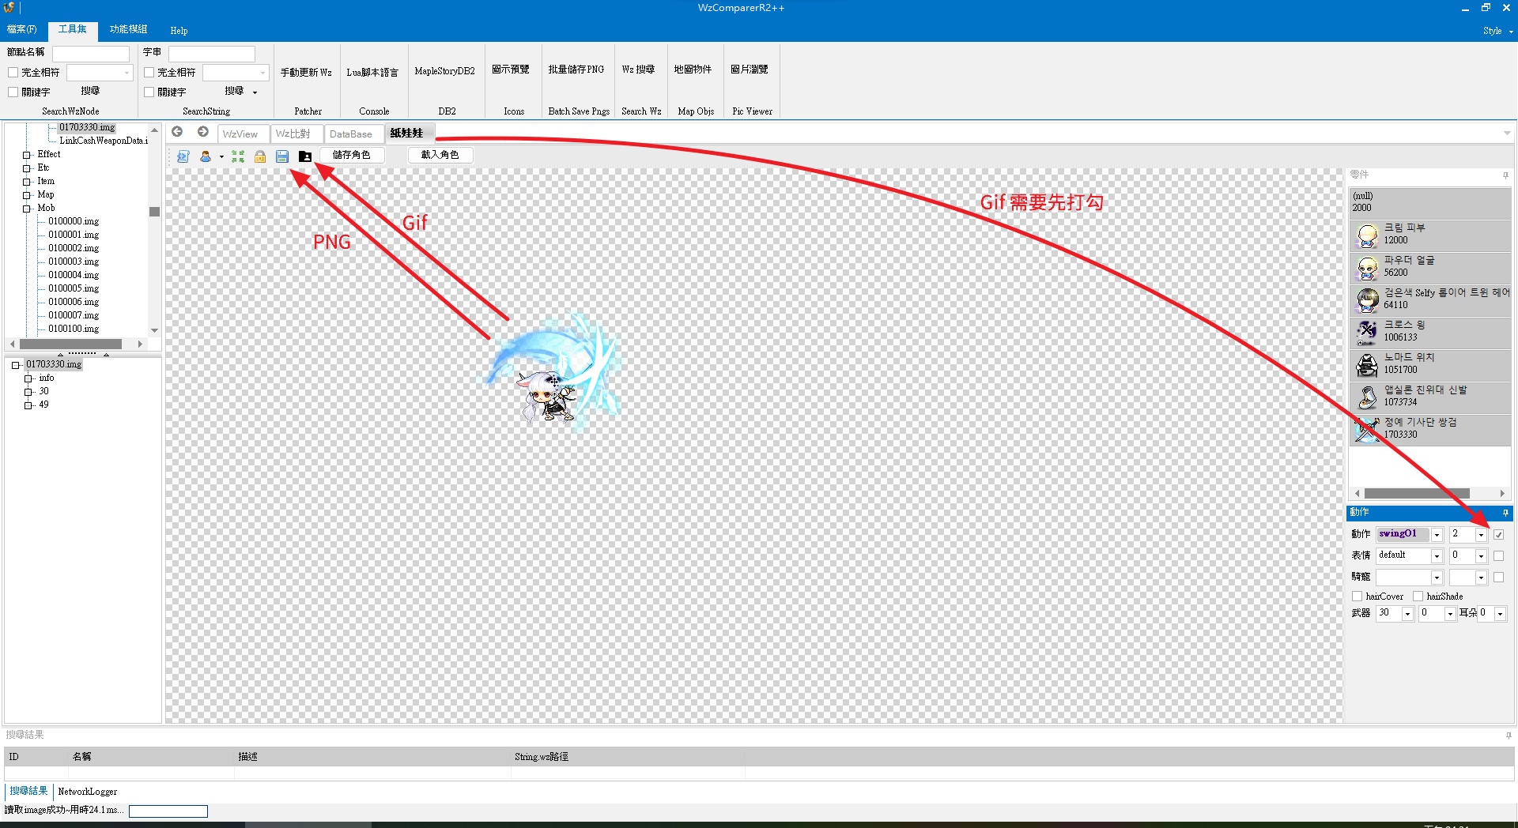Click the black folder GIF export icon
Viewport: 1518px width, 828px height.
click(305, 156)
